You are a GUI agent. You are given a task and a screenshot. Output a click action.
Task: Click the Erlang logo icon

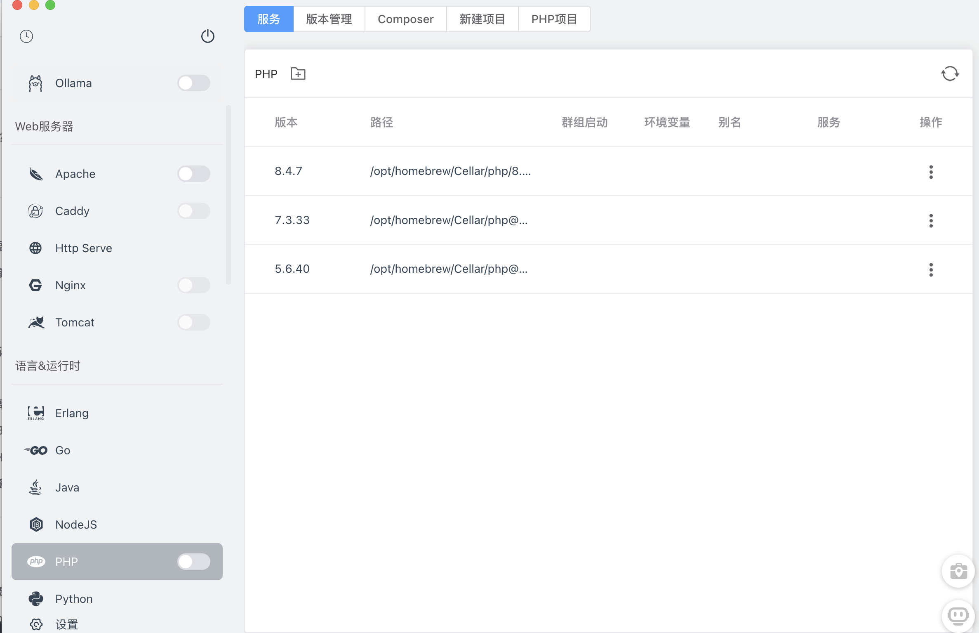pyautogui.click(x=36, y=413)
